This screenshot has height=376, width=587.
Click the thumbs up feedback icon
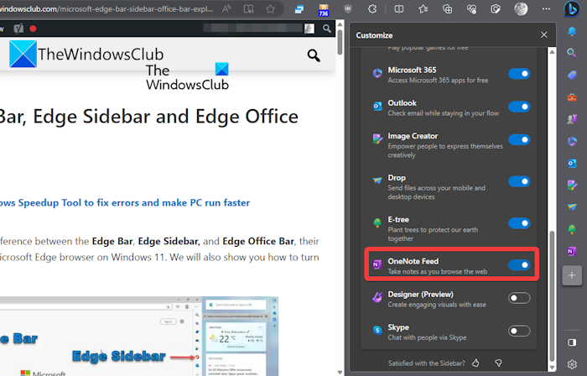(x=475, y=363)
